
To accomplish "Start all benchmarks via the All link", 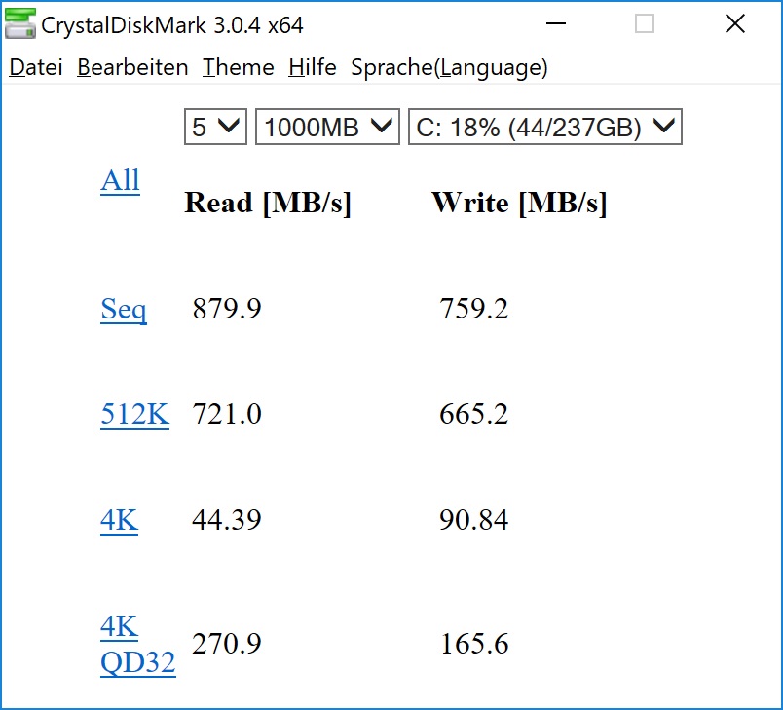I will click(x=120, y=180).
